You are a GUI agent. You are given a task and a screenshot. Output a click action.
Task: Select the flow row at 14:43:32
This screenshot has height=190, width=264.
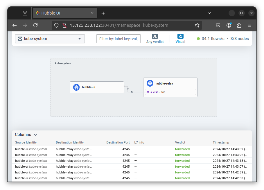pyautogui.click(x=132, y=149)
